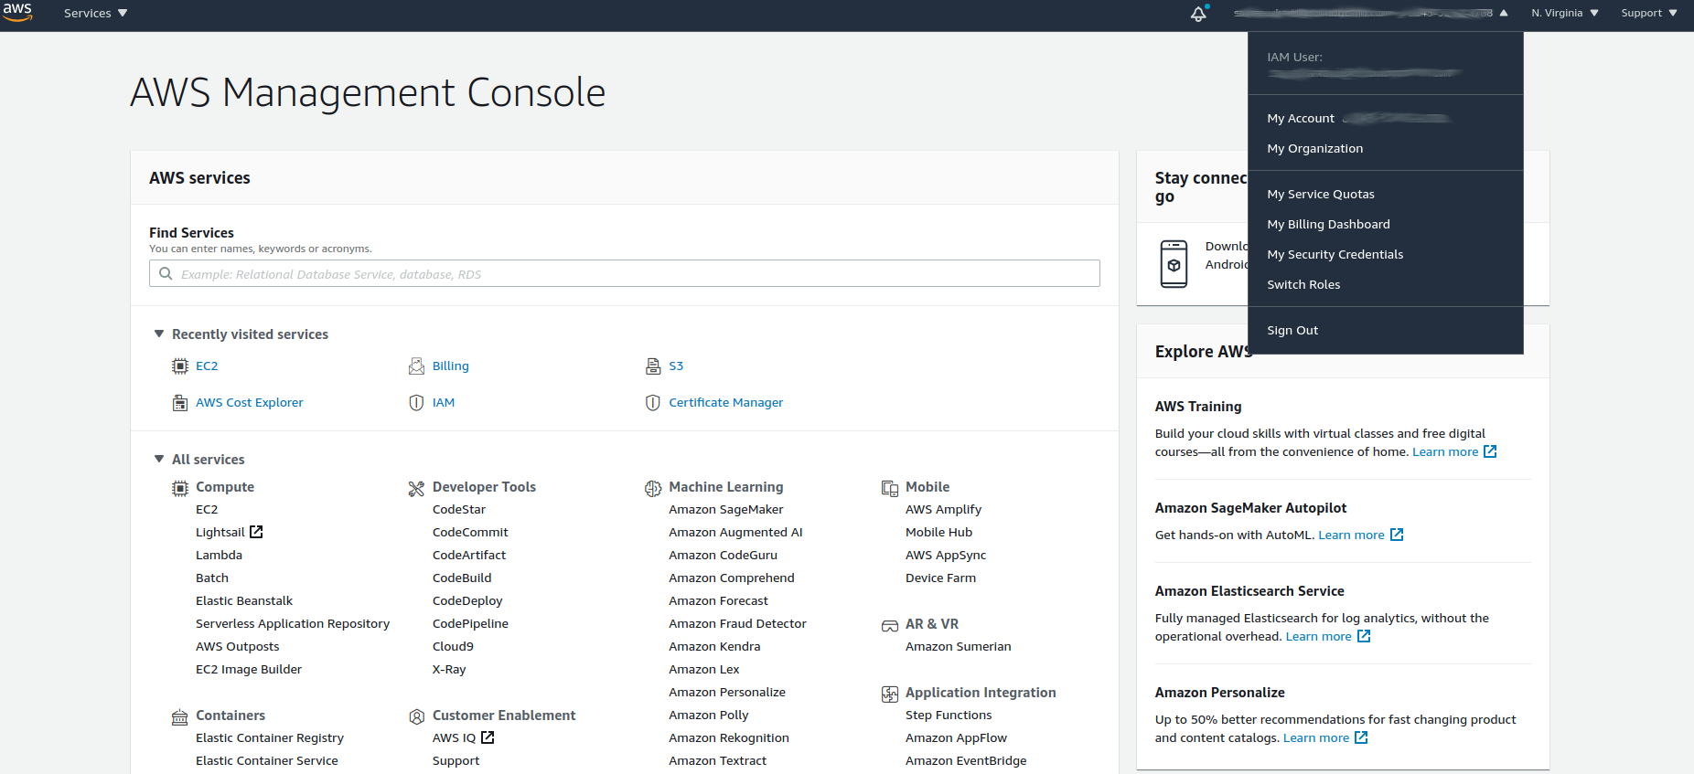This screenshot has height=774, width=1694.
Task: Open Amazon Fraud Detector link
Action: click(737, 623)
